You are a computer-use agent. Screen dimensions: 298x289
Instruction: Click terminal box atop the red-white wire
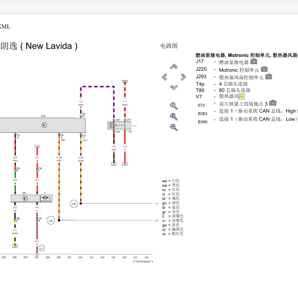pos(125,82)
